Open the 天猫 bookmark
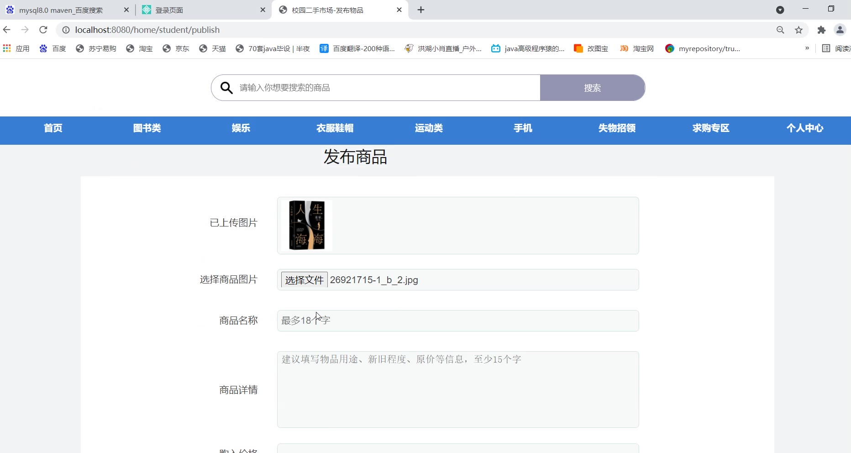851x453 pixels. [212, 48]
